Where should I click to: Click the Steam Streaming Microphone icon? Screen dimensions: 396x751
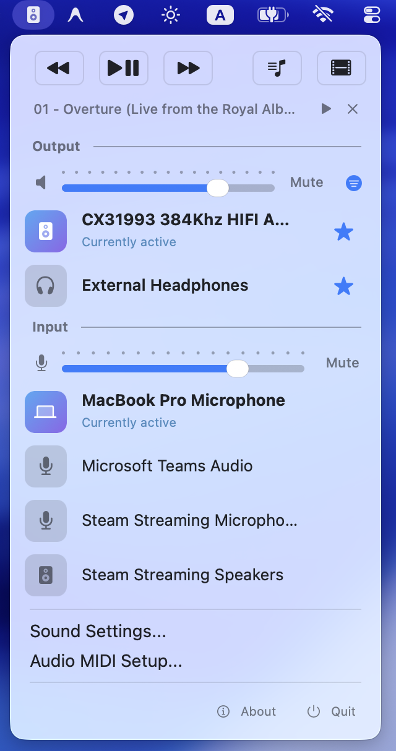(46, 521)
